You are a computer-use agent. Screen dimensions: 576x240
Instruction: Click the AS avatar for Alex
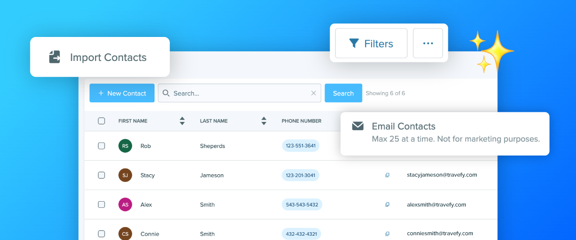coord(125,204)
